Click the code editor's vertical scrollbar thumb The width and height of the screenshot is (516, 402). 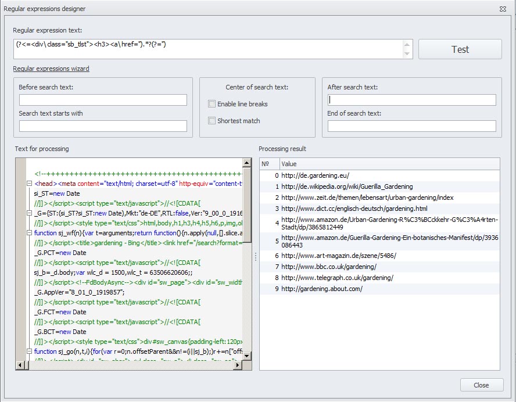(x=247, y=205)
